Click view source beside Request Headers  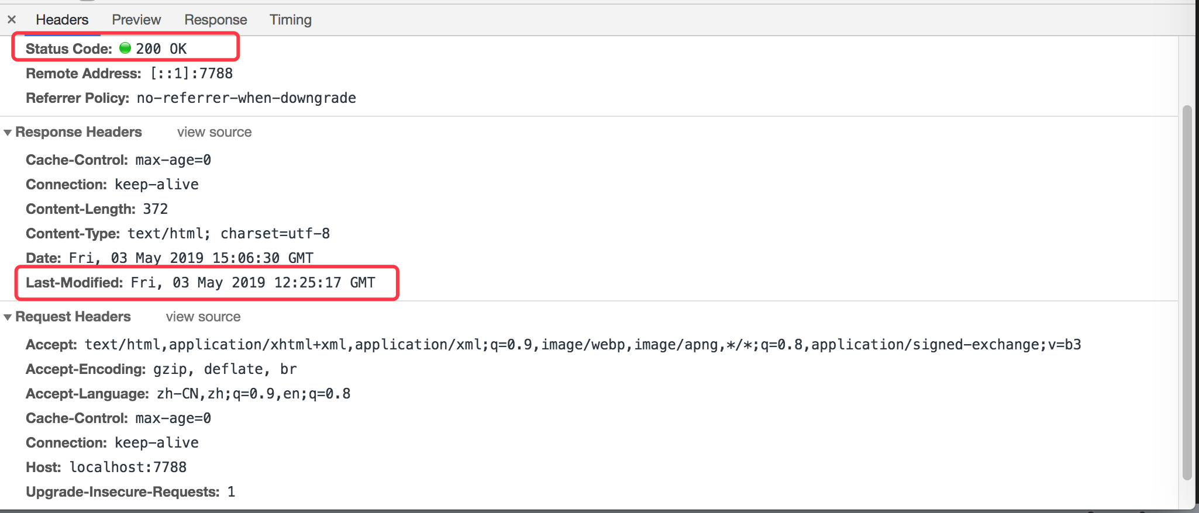(x=203, y=317)
